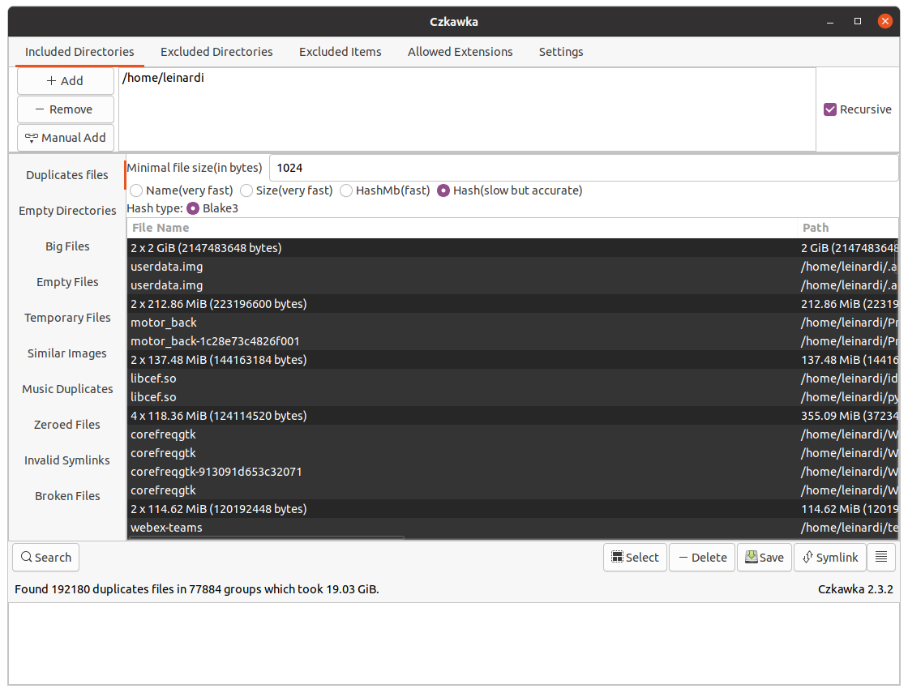The height and width of the screenshot is (693, 908).
Task: Click the Symlink arrows icon
Action: point(807,557)
